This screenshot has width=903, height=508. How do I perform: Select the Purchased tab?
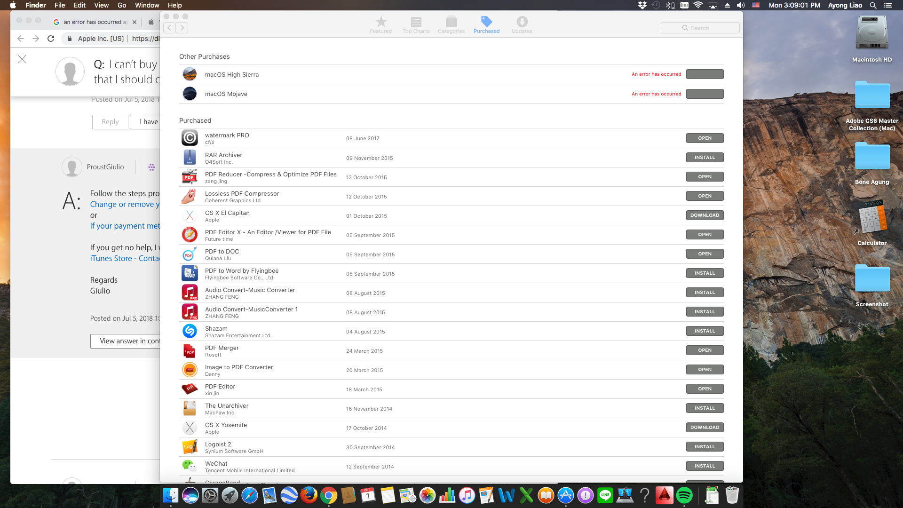tap(486, 25)
